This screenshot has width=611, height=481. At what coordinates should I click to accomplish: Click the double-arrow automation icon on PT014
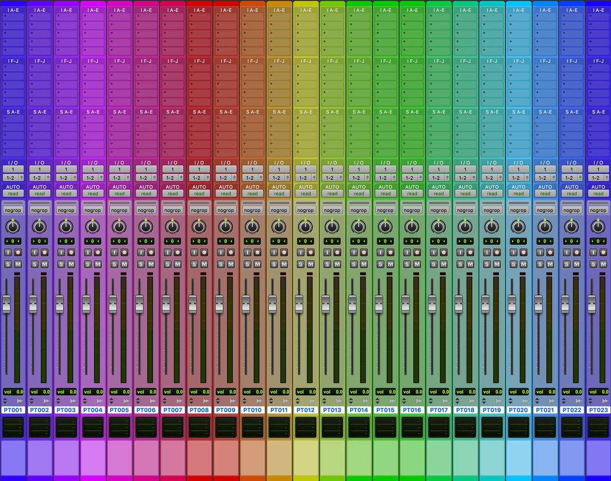(365, 401)
